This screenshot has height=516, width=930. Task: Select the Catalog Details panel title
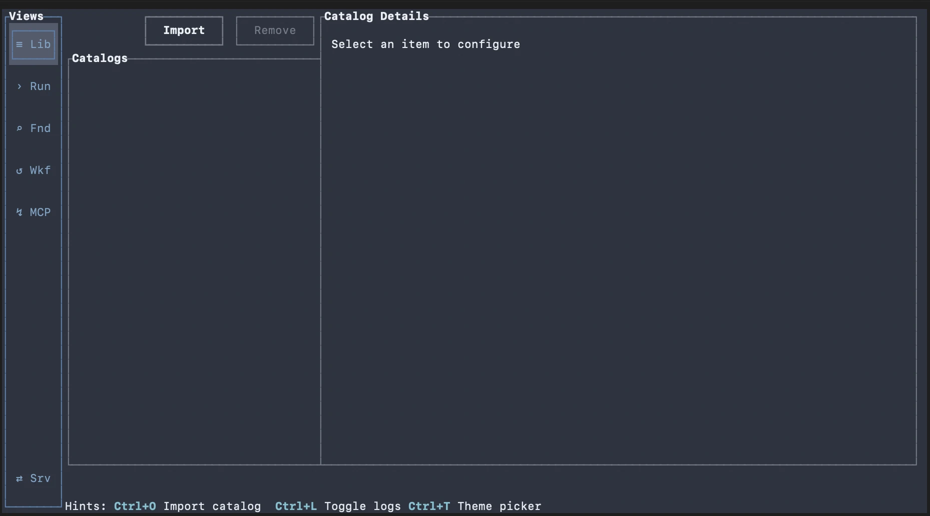tap(376, 16)
